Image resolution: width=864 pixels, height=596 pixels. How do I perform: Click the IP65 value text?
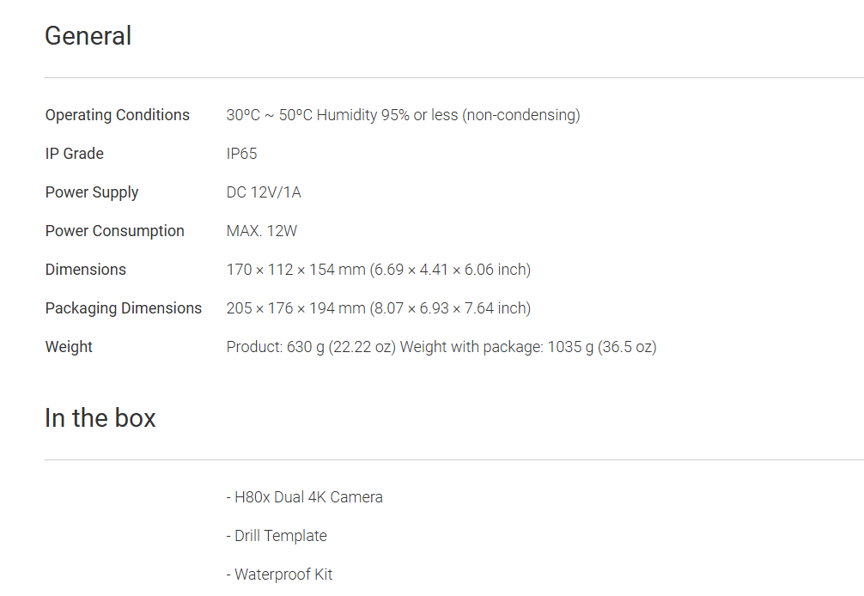tap(241, 154)
